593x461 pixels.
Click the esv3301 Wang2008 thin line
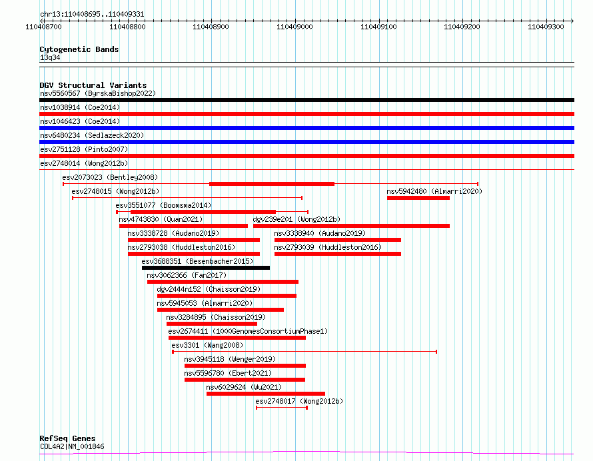[304, 352]
